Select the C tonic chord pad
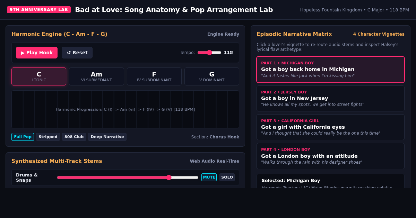This screenshot has width=416, height=218. (x=39, y=76)
